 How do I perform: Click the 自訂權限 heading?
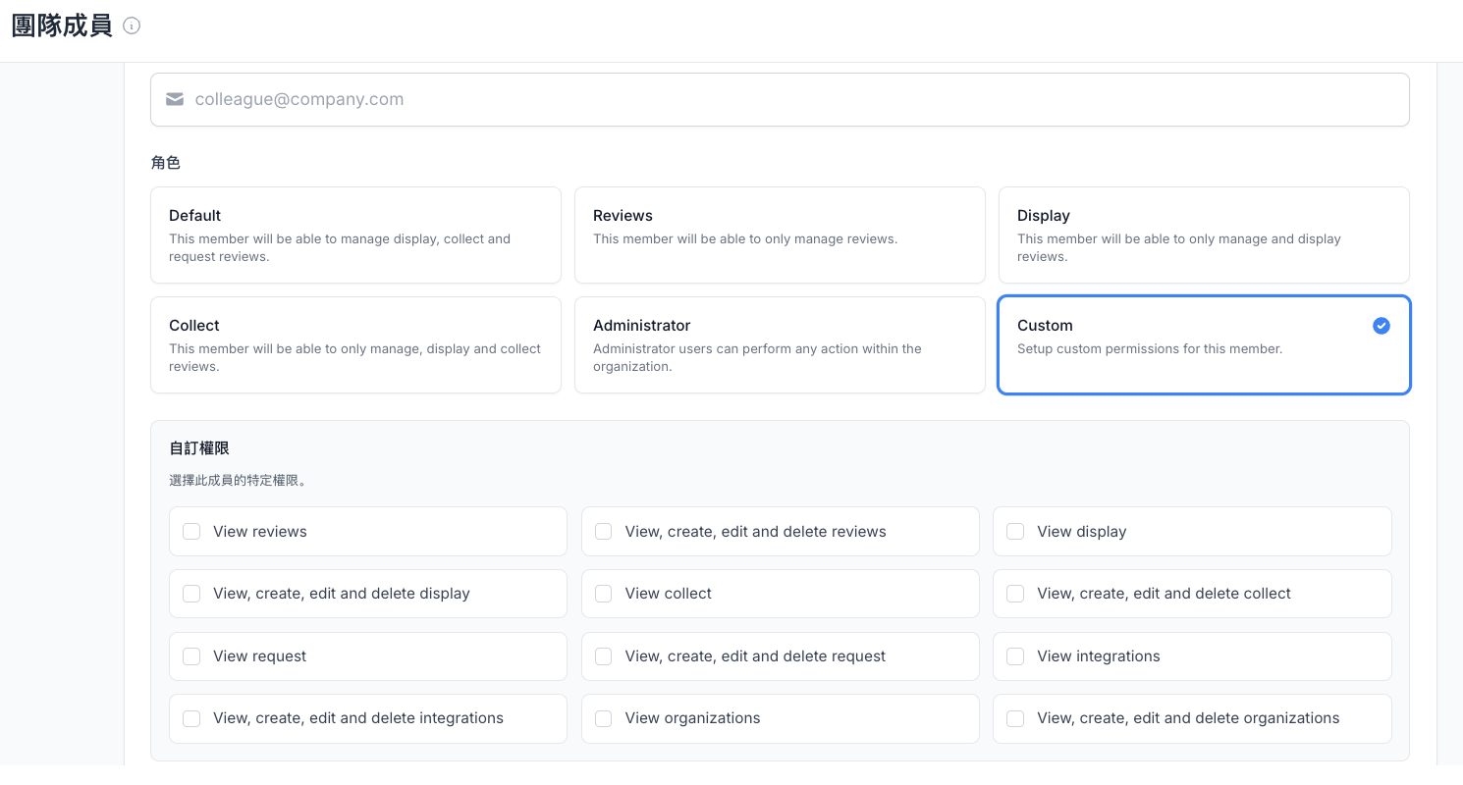(x=199, y=448)
